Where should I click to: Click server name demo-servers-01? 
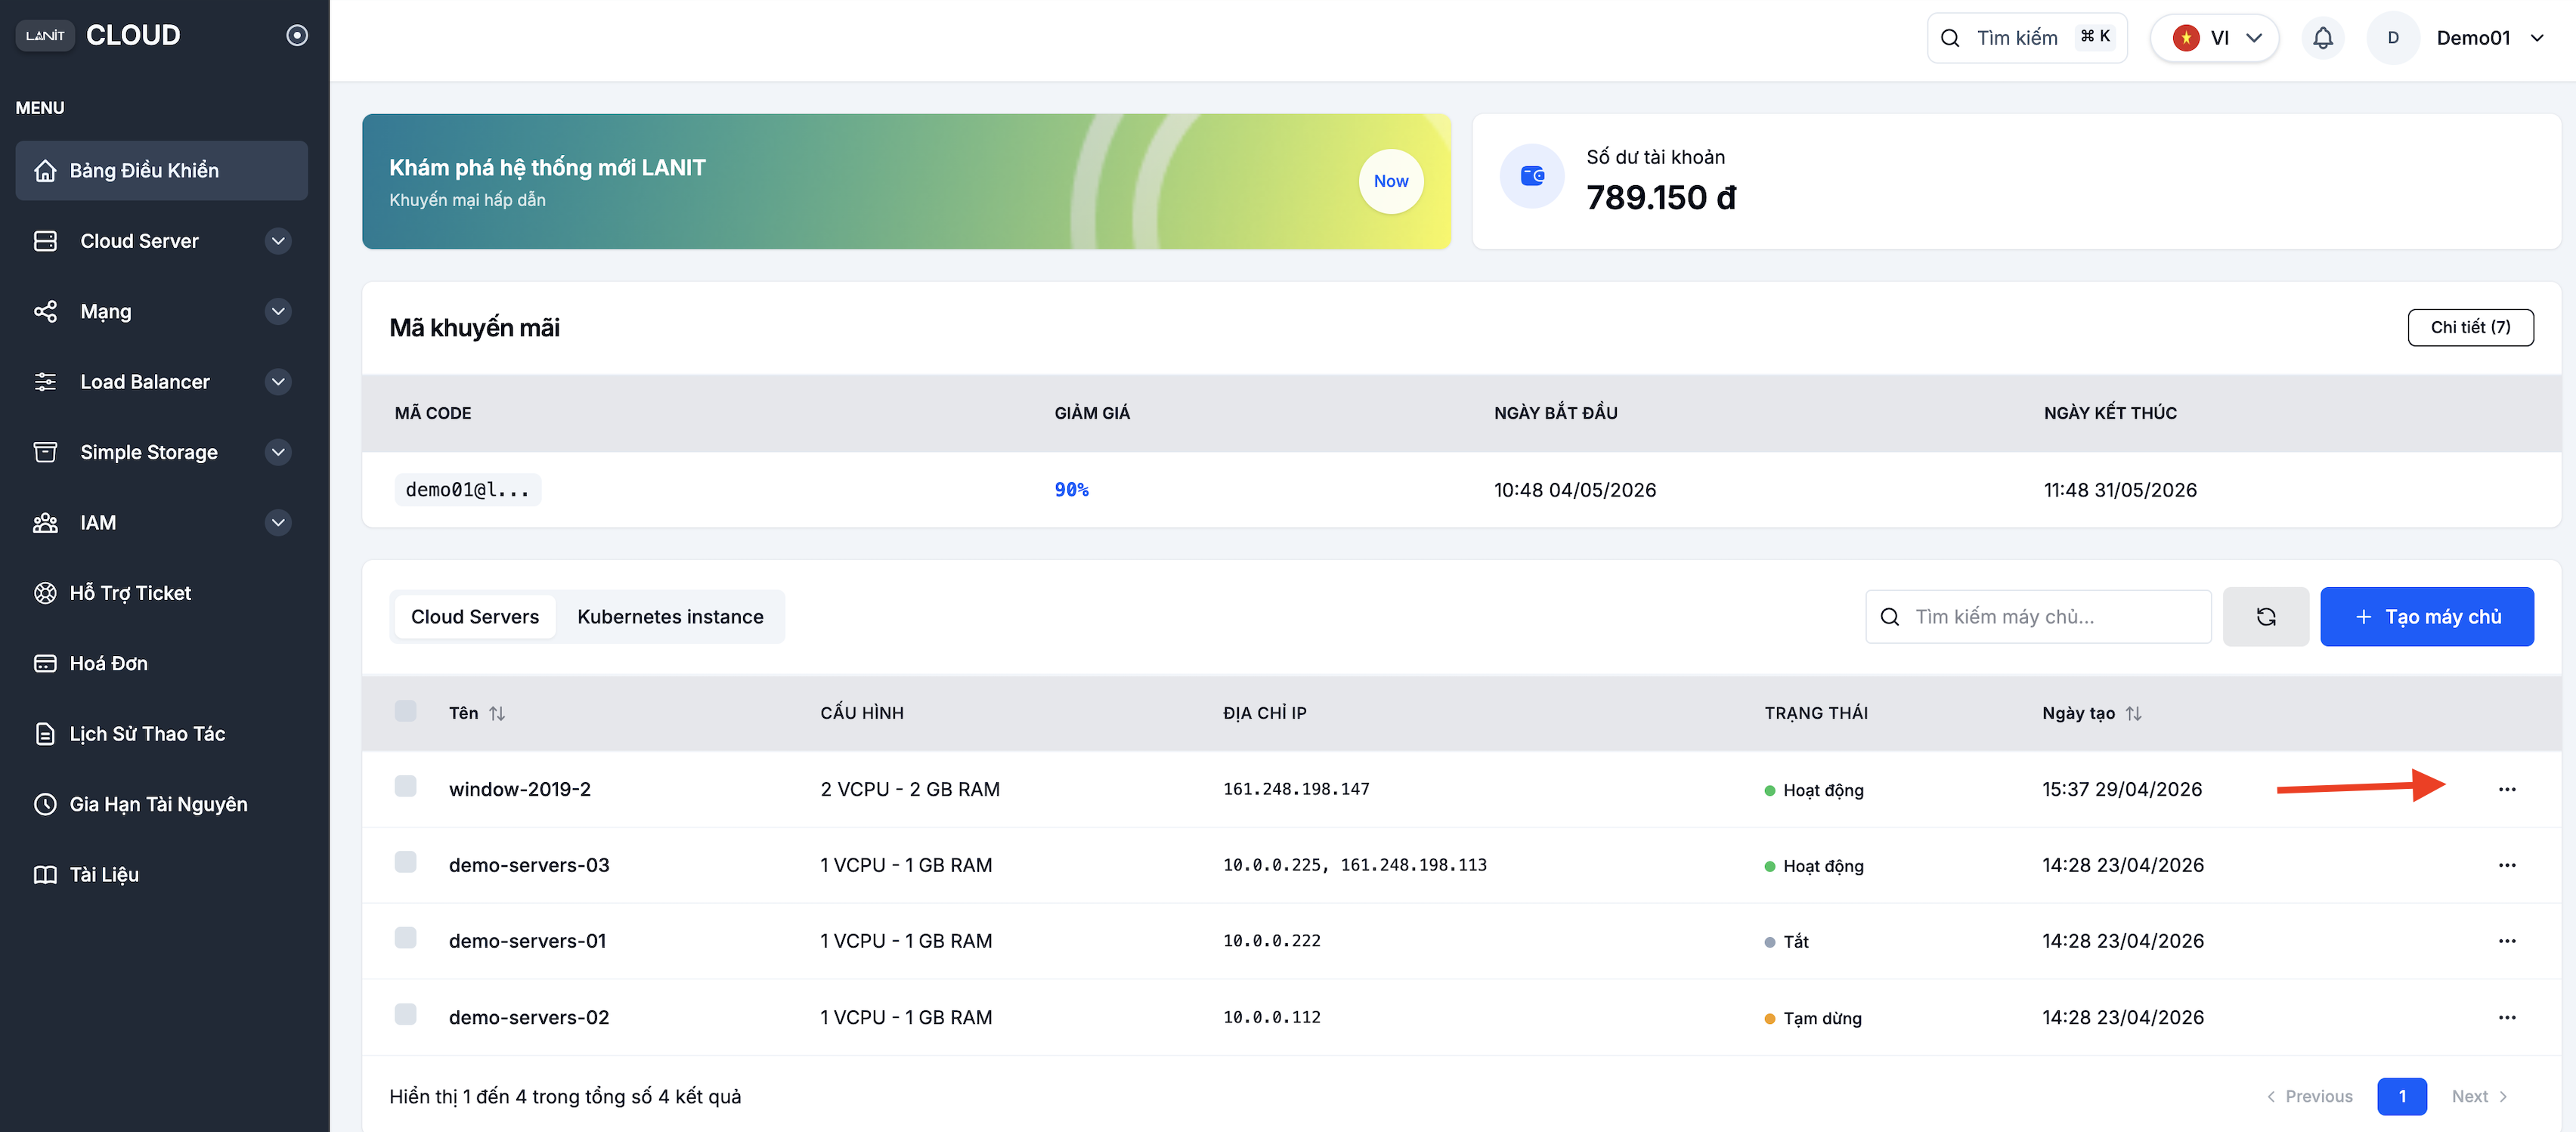528,941
